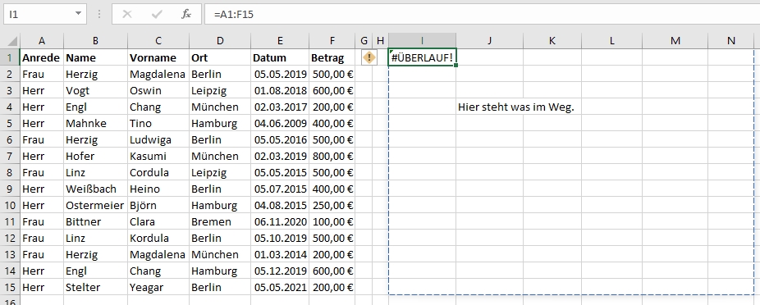This screenshot has width=760, height=305.
Task: Click the 'Anrede' header cell
Action: click(x=42, y=57)
